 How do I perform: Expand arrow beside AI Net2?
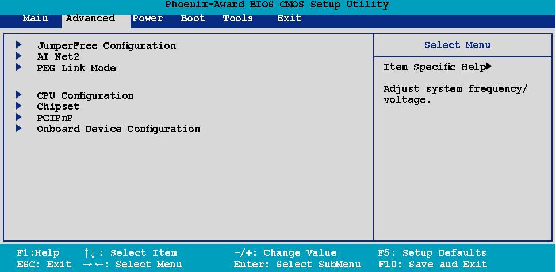coord(19,56)
